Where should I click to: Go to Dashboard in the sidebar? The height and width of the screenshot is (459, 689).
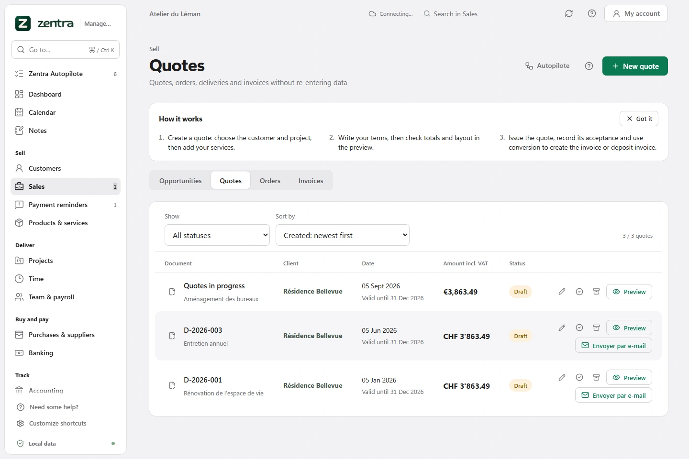[66, 94]
